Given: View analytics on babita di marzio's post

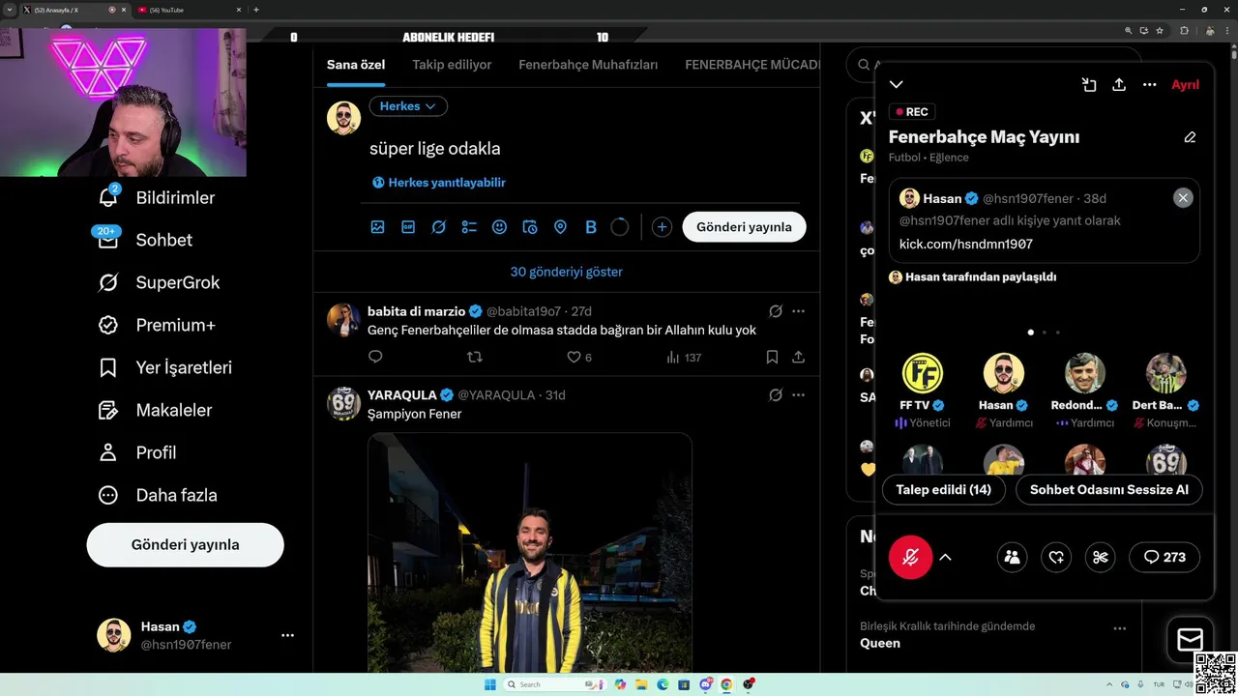Looking at the screenshot, I should [684, 357].
